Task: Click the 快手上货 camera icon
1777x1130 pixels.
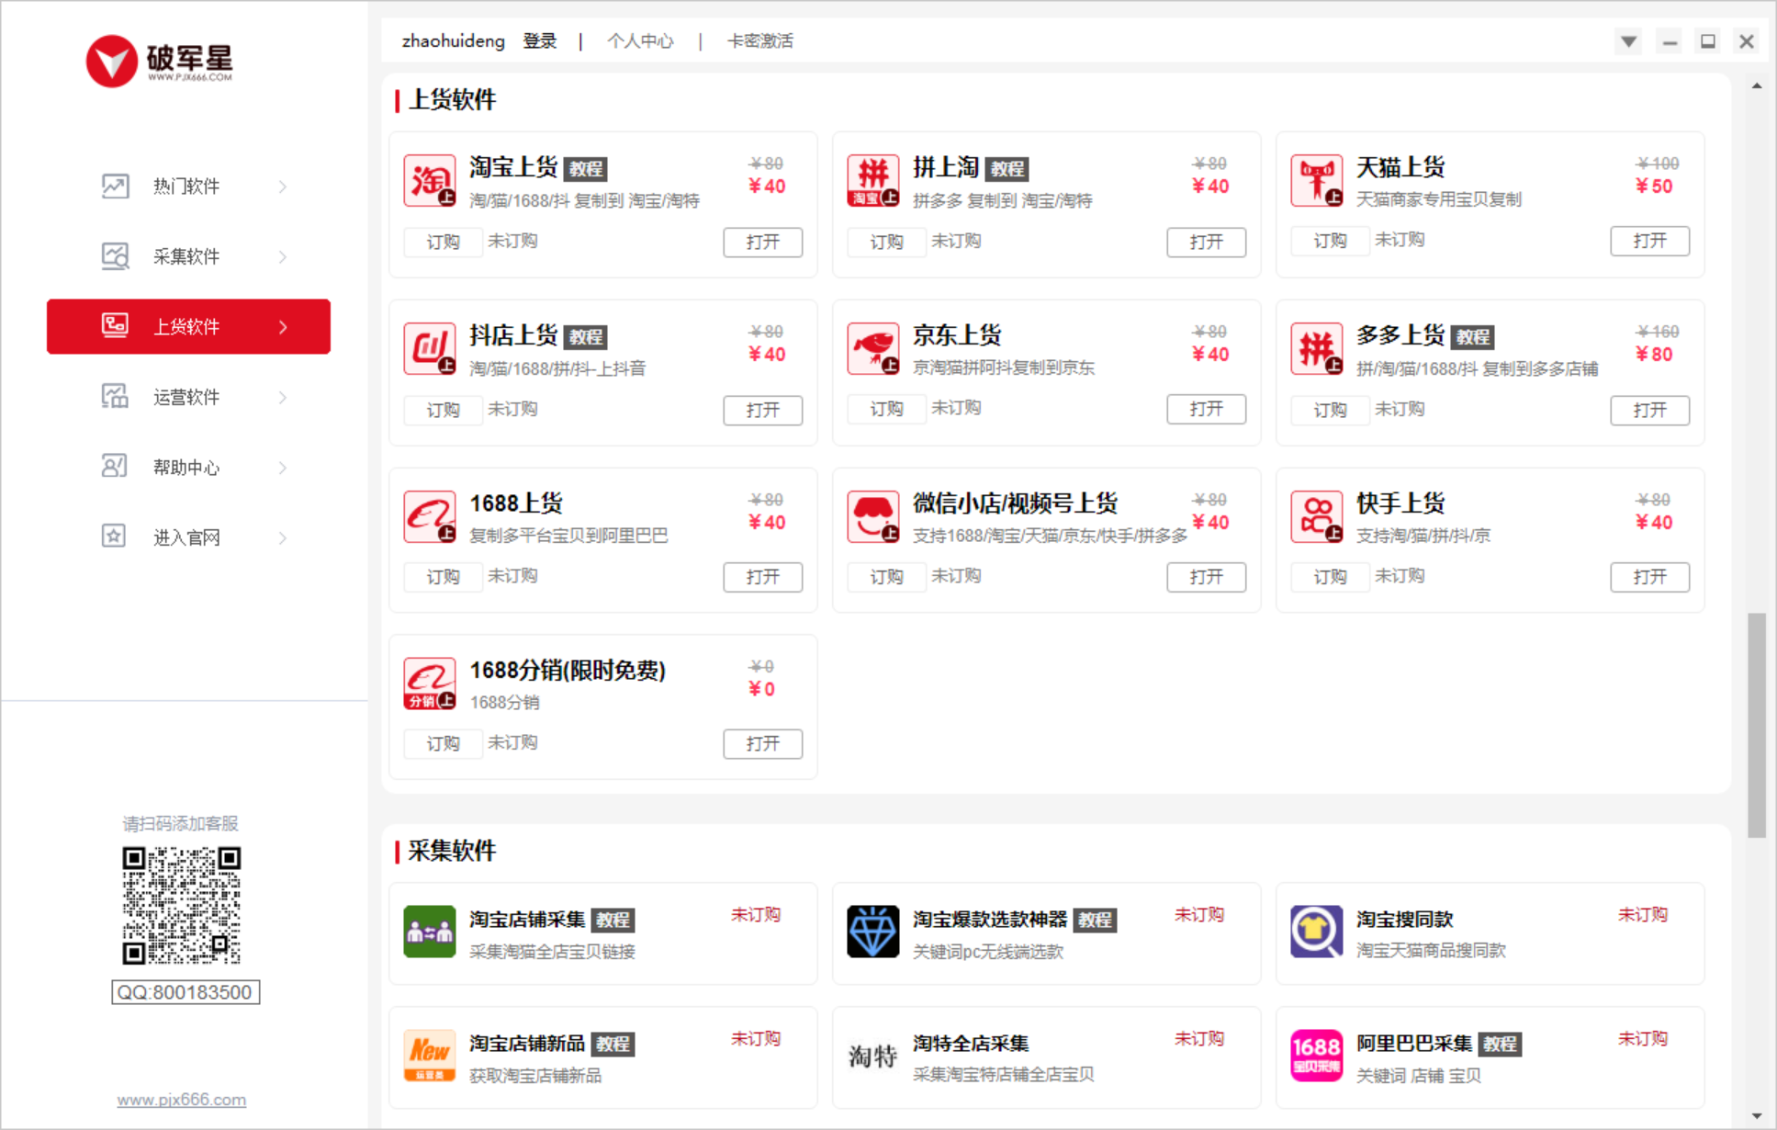Action: tap(1316, 516)
